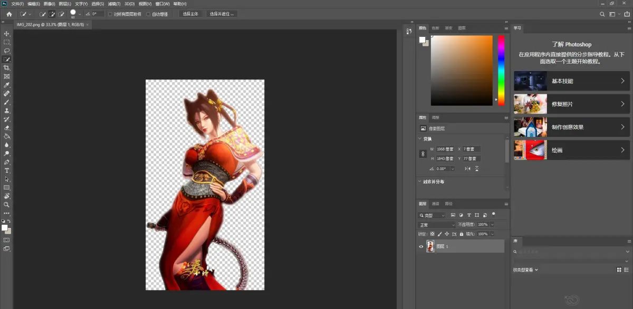633x309 pixels.
Task: Select the Eraser tool
Action: tap(7, 128)
